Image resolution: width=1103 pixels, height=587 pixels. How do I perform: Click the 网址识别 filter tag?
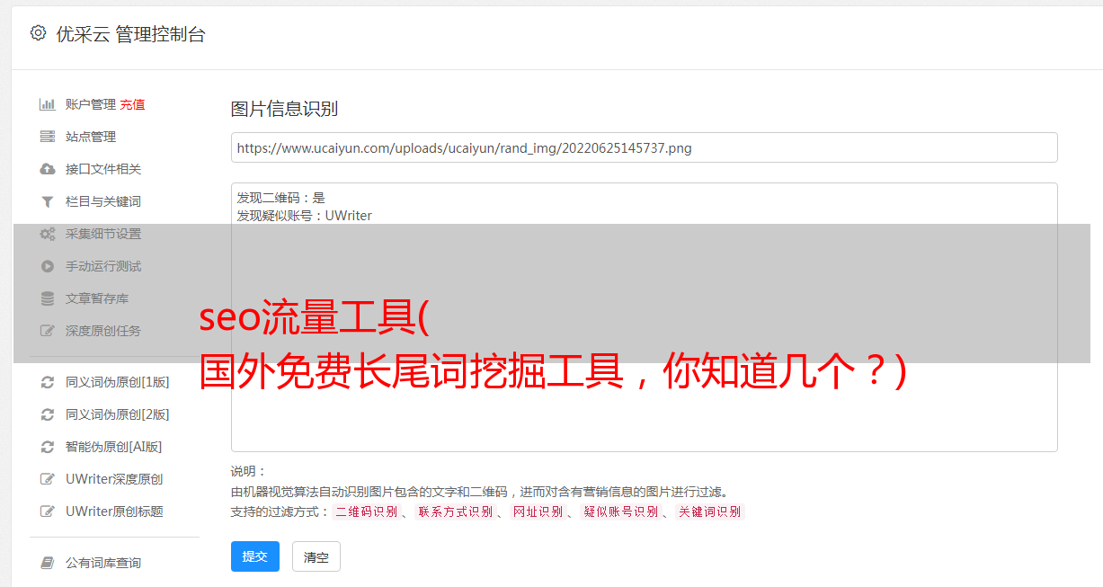point(538,511)
